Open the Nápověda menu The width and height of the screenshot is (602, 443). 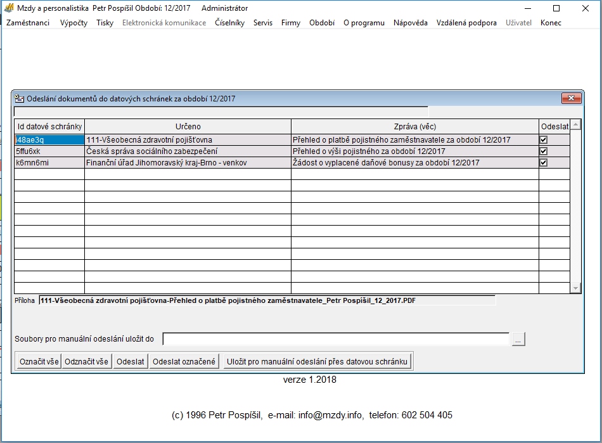pyautogui.click(x=411, y=23)
